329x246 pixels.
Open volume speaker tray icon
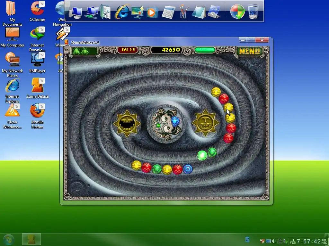click(x=274, y=241)
